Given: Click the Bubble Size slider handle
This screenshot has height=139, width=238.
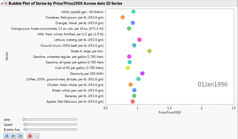Looking at the screenshot, I should coord(25,129).
